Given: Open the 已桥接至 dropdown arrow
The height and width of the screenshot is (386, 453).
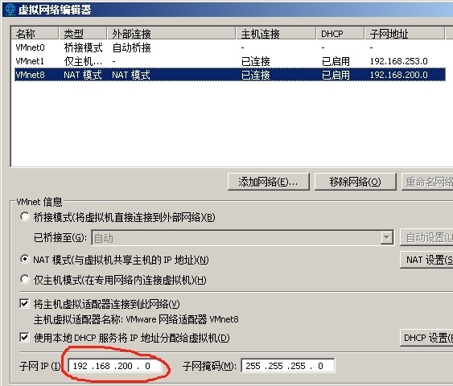Looking at the screenshot, I should (x=386, y=238).
